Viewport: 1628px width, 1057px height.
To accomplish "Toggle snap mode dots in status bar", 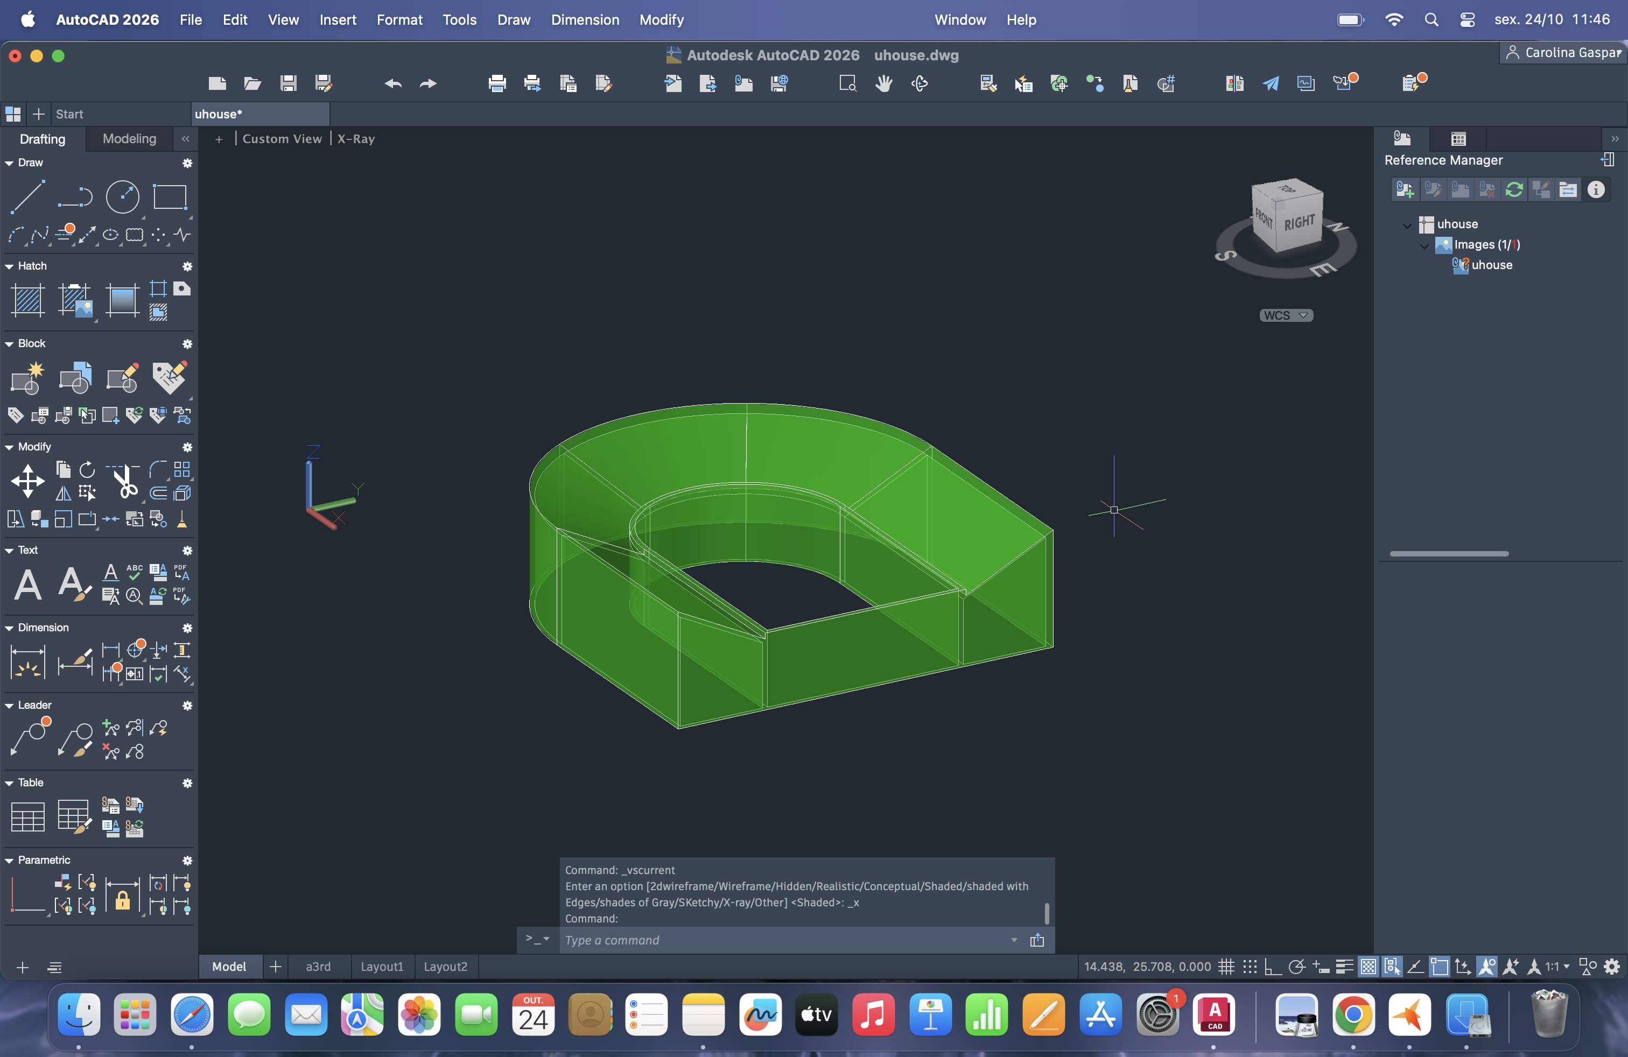I will [1250, 967].
